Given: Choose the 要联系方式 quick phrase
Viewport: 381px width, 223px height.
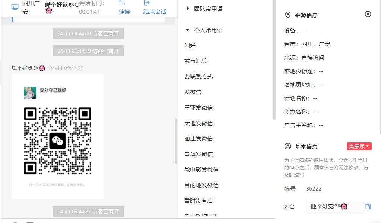Looking at the screenshot, I should [x=199, y=76].
